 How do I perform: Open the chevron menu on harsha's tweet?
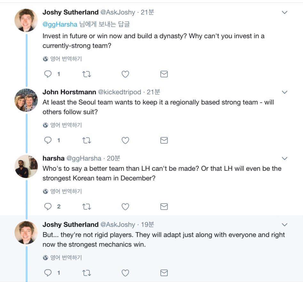point(284,158)
